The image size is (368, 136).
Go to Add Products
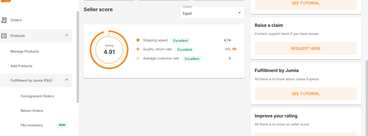pyautogui.click(x=21, y=66)
